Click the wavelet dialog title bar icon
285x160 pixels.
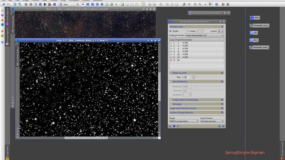click(x=170, y=22)
